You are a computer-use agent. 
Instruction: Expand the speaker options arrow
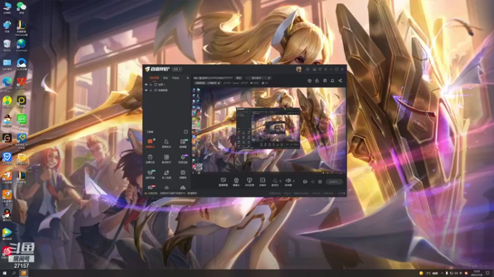[294, 181]
